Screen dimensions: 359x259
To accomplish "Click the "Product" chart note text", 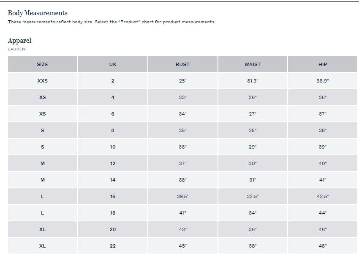I will [x=112, y=22].
